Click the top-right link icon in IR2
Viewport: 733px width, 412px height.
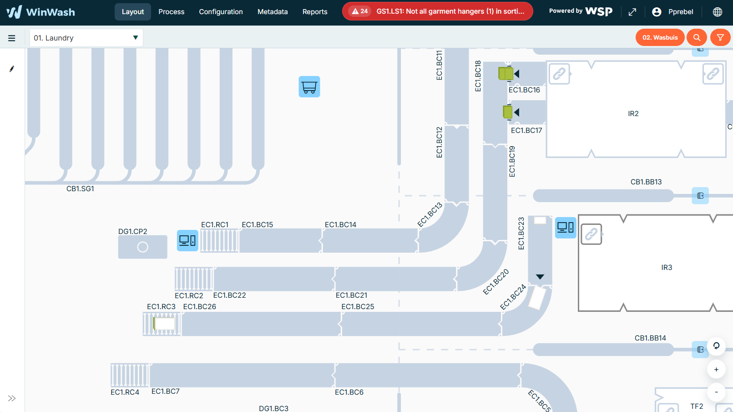click(713, 74)
